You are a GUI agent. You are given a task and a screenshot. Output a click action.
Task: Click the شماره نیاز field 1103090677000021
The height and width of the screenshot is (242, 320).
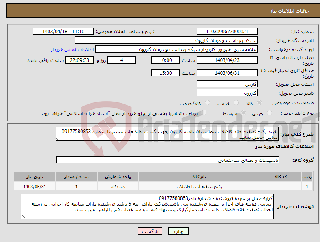pyautogui.click(x=227, y=32)
